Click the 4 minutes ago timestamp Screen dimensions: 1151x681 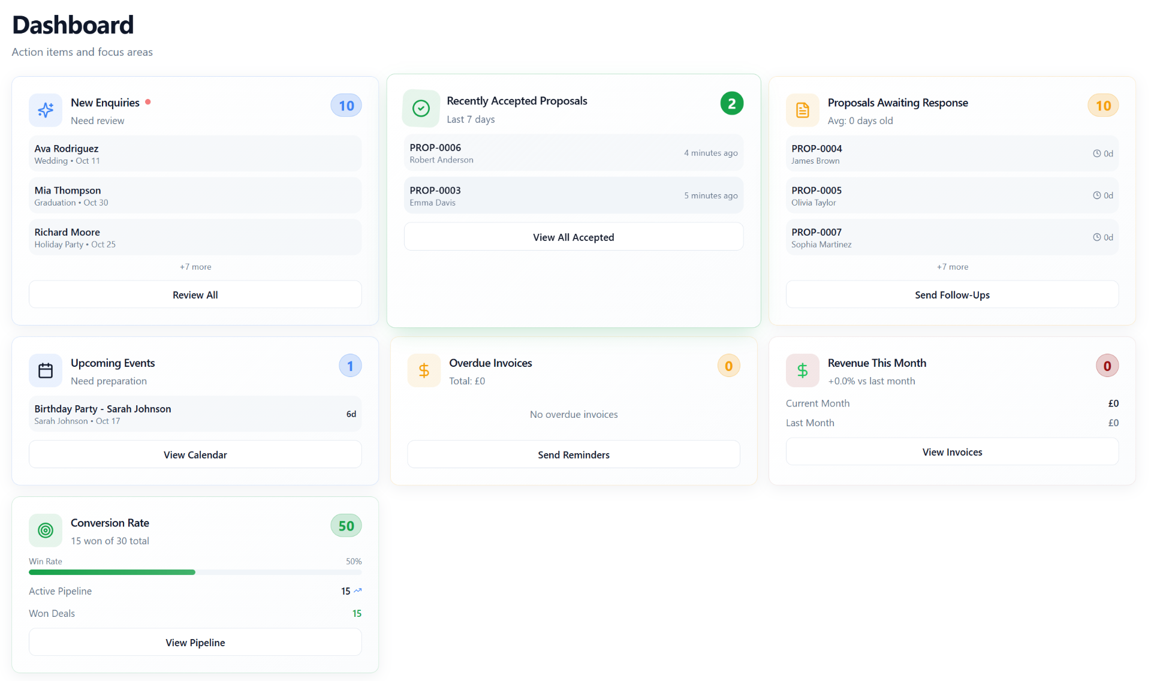[x=710, y=153]
